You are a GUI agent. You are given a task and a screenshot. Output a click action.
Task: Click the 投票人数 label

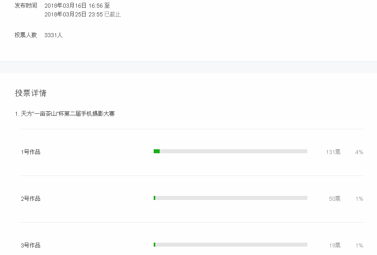click(26, 35)
